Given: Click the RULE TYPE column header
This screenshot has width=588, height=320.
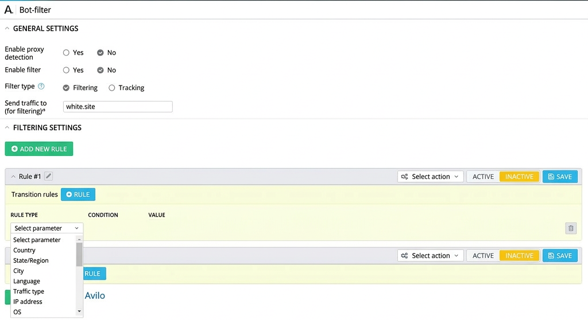Looking at the screenshot, I should click(x=24, y=215).
